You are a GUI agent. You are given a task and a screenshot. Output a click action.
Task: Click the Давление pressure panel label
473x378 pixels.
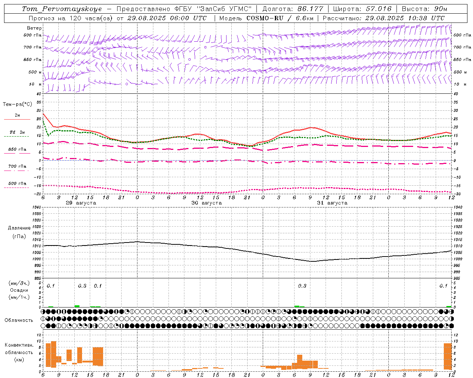[19, 228]
